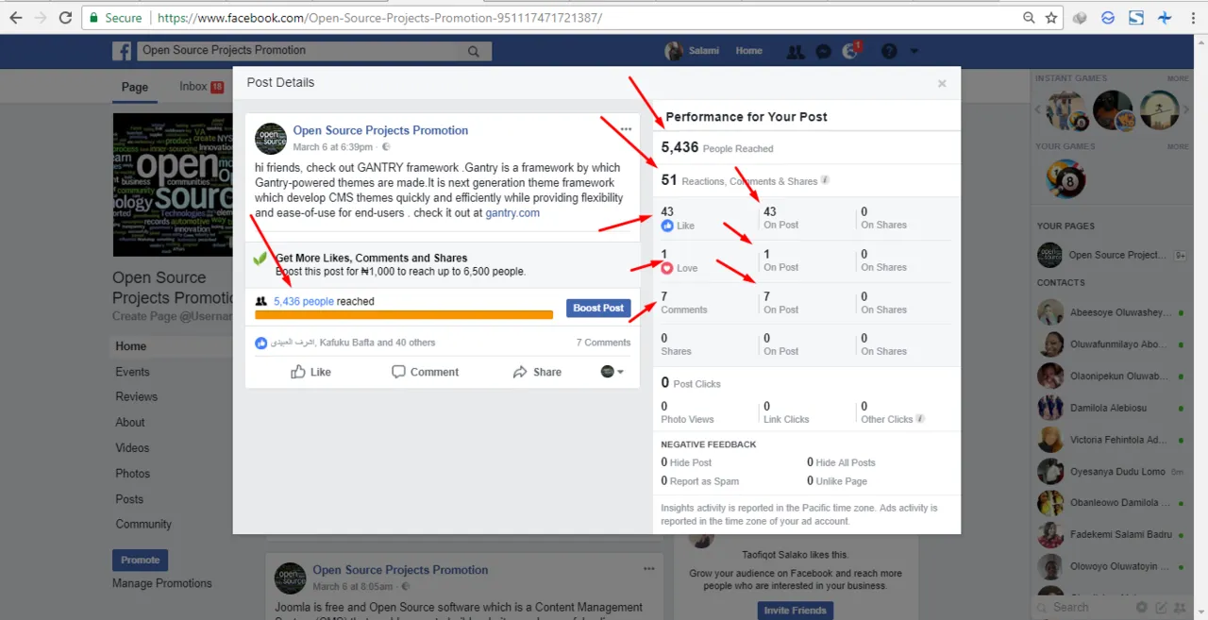
Task: Click the Facebook logo in header
Action: (x=122, y=51)
